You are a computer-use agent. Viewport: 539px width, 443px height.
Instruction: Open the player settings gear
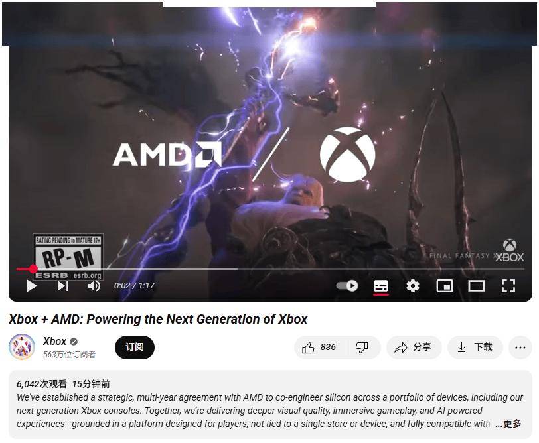(412, 286)
